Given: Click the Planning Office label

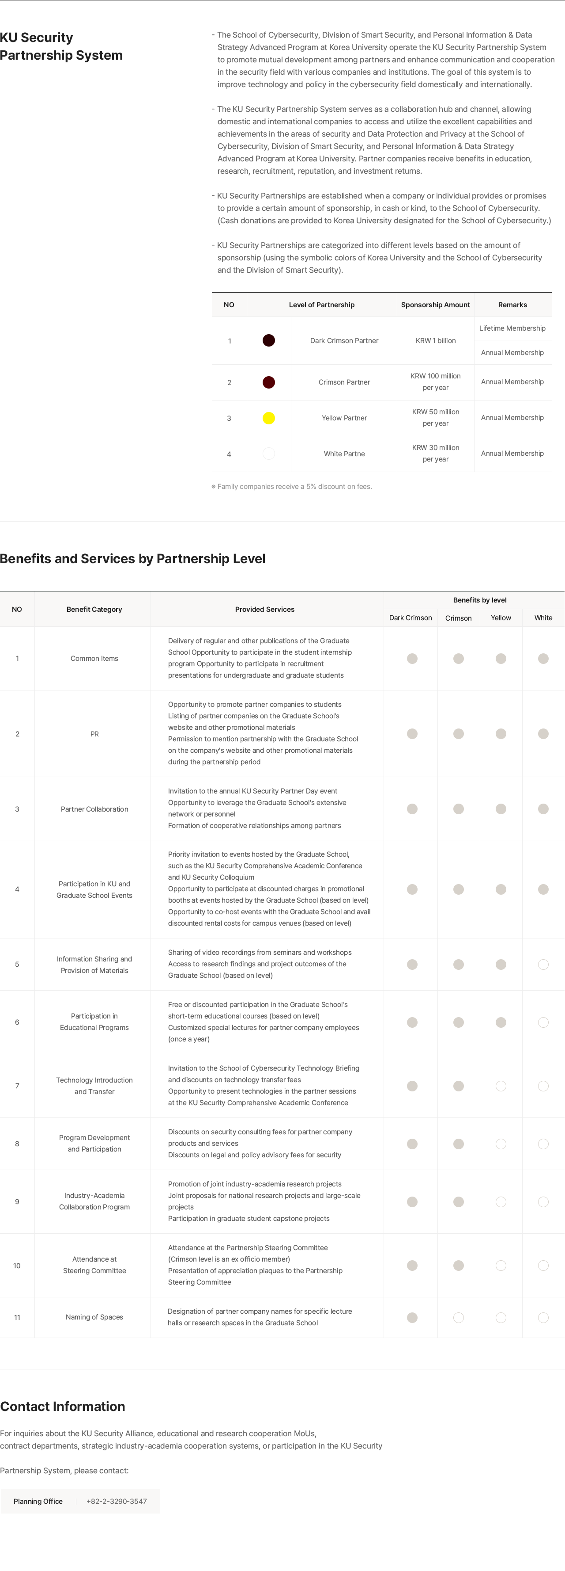Looking at the screenshot, I should (38, 1501).
